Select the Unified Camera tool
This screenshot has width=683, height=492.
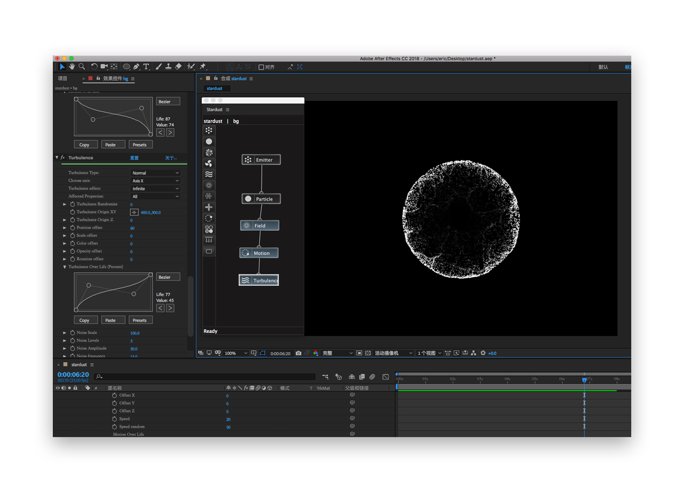(x=104, y=67)
